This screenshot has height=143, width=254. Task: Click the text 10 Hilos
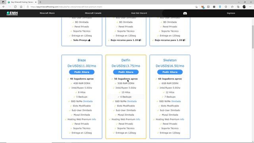pos(126,92)
